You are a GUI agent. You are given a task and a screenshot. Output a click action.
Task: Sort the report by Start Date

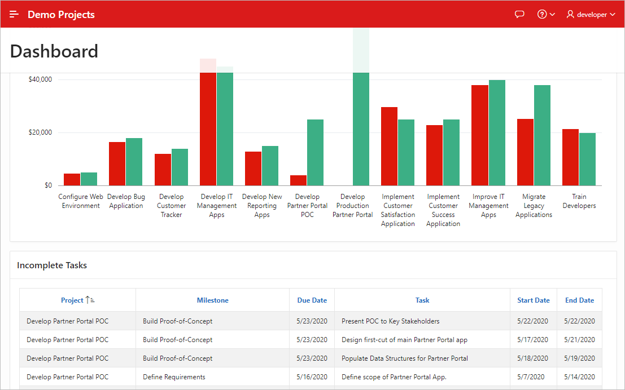[533, 300]
